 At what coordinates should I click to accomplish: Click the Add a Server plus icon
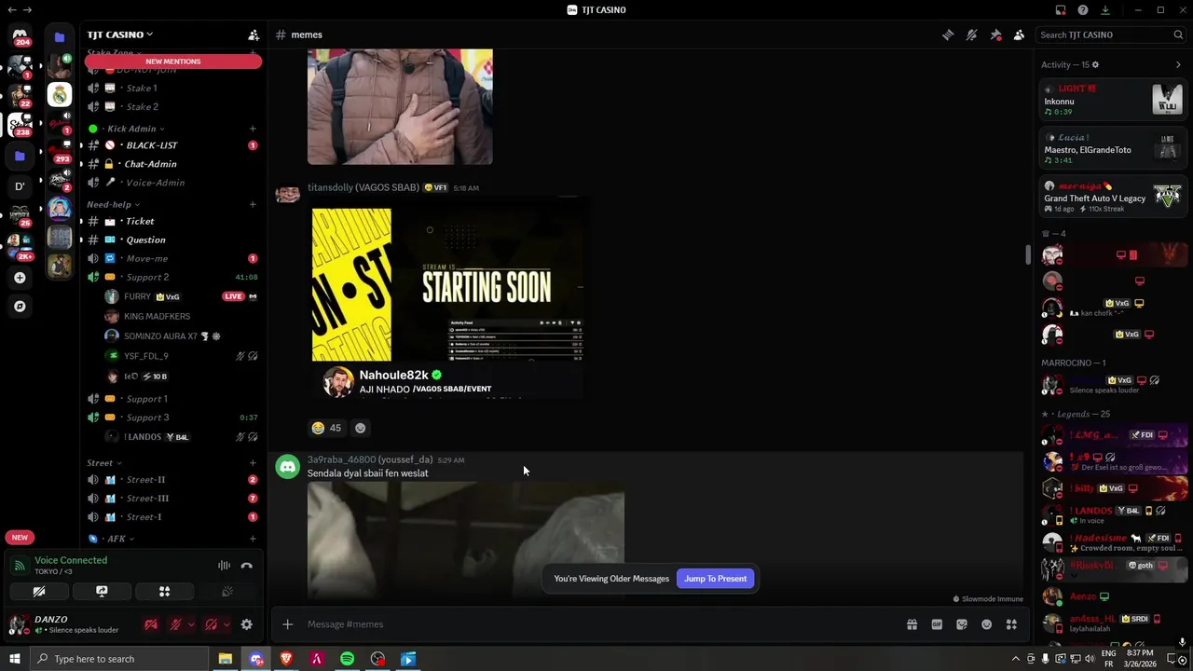click(20, 278)
